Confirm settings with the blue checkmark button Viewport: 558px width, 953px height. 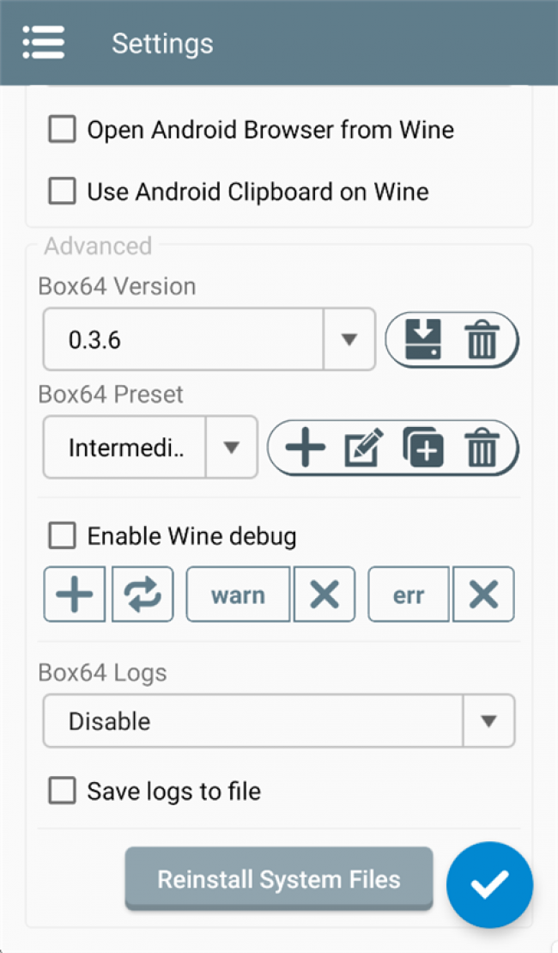point(489,884)
